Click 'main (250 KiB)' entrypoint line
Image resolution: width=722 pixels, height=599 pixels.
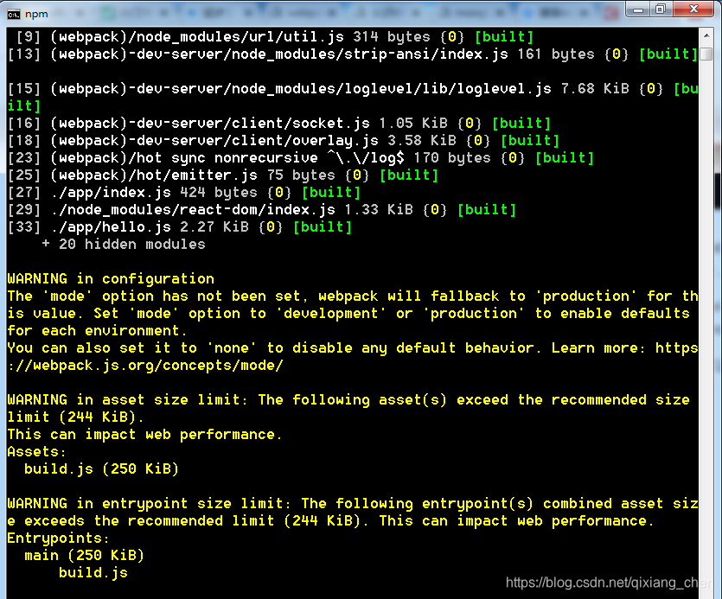click(x=84, y=555)
